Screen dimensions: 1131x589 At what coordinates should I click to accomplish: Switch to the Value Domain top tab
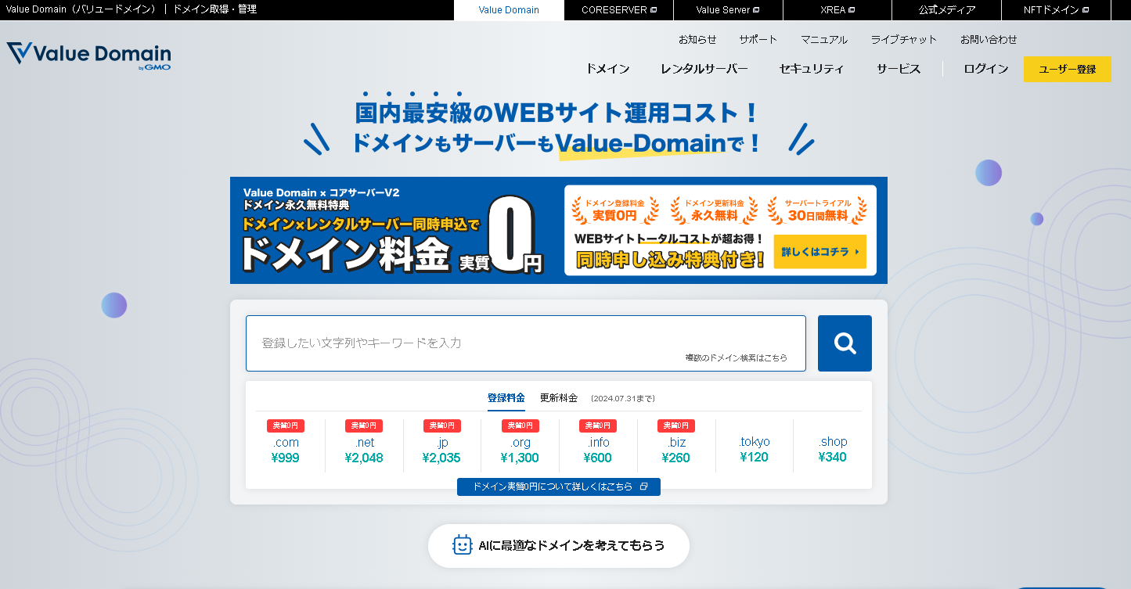tap(509, 10)
